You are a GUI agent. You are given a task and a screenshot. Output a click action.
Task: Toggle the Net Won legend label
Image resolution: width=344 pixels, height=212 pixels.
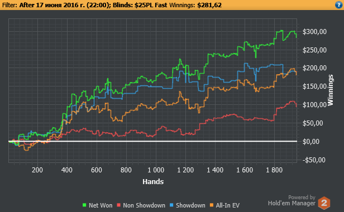[101, 205]
